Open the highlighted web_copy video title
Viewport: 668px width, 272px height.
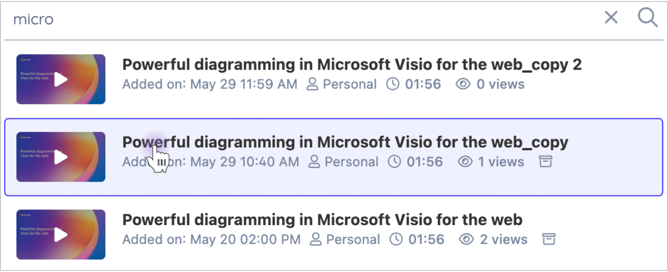(x=345, y=142)
